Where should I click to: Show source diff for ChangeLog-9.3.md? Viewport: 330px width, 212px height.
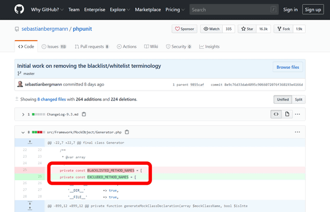(x=276, y=114)
